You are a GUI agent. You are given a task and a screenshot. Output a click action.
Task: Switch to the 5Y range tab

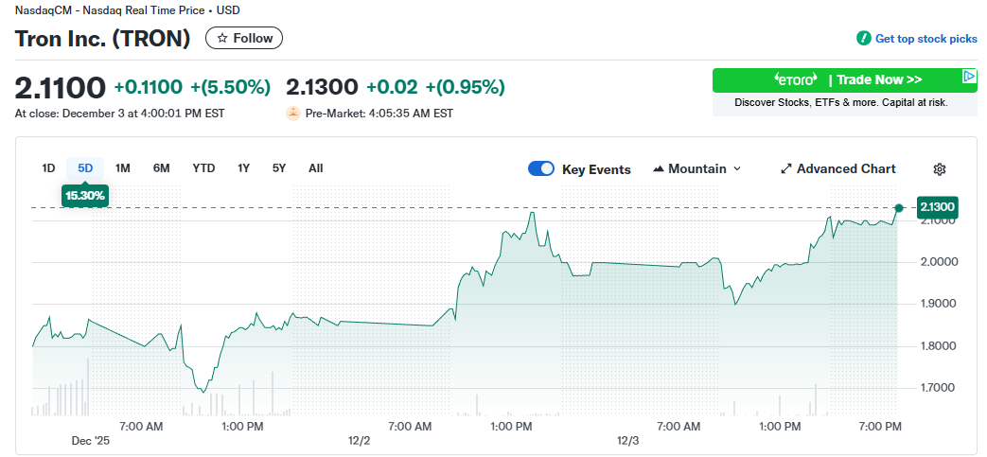[279, 168]
